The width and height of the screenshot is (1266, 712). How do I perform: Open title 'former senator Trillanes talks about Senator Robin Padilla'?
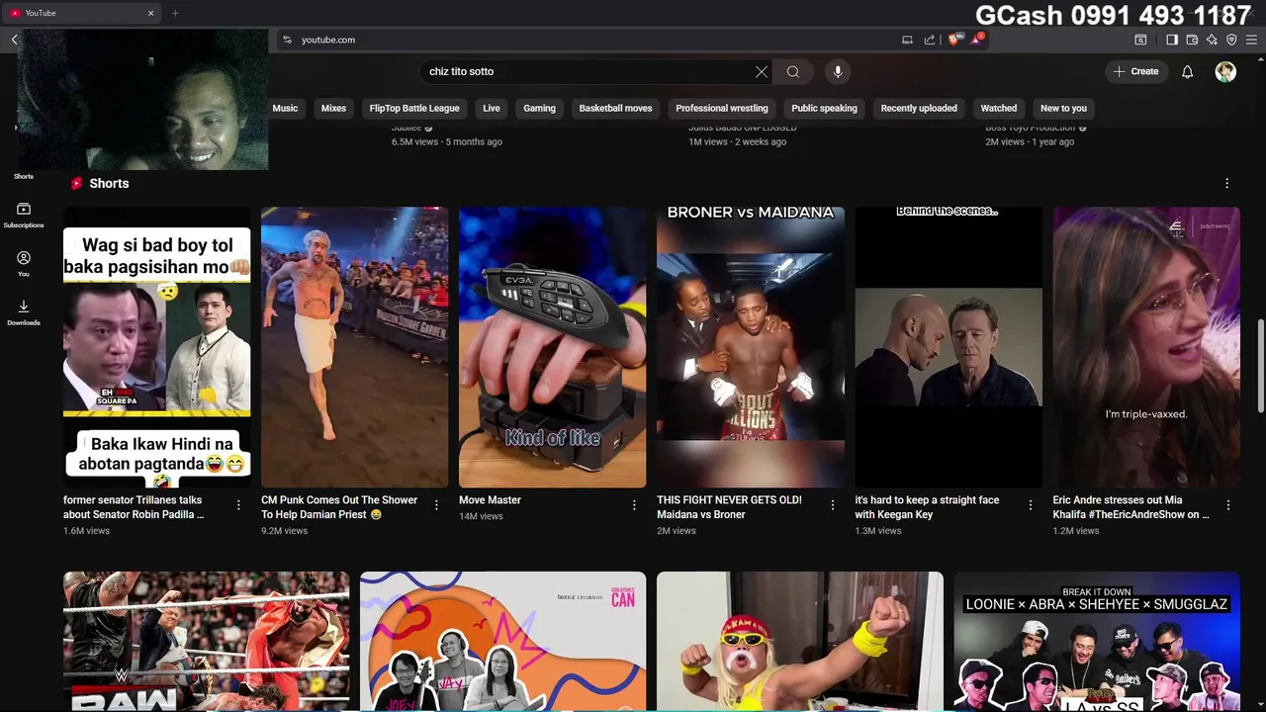pos(134,507)
